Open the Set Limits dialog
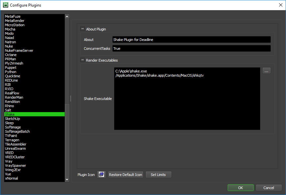This screenshot has height=195, width=286. 158,174
